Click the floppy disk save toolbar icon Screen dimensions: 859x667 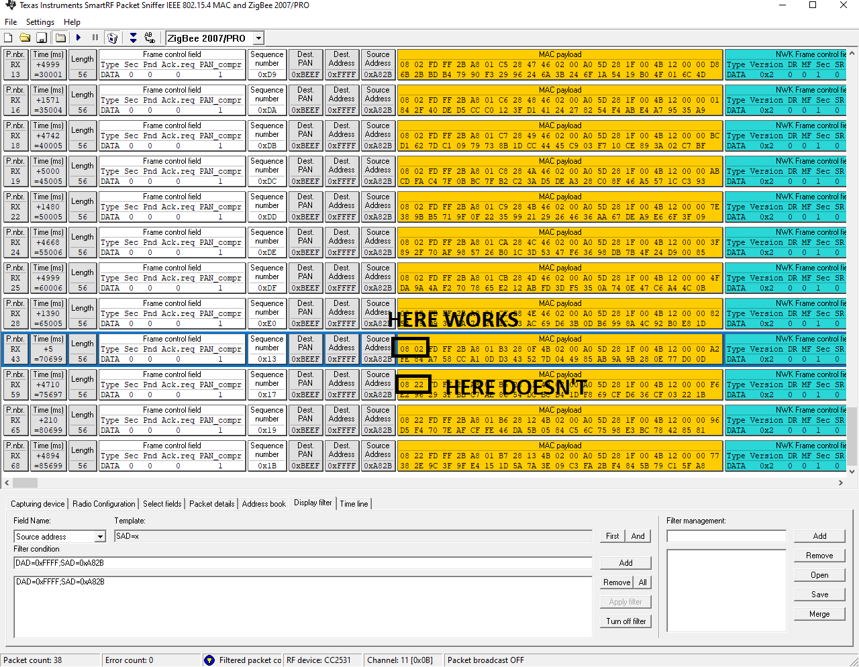tap(42, 38)
